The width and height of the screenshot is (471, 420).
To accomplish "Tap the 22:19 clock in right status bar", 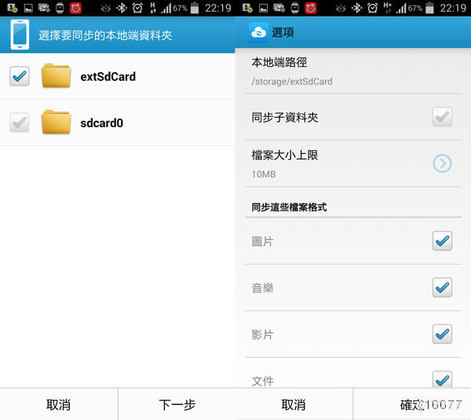I will [x=453, y=8].
